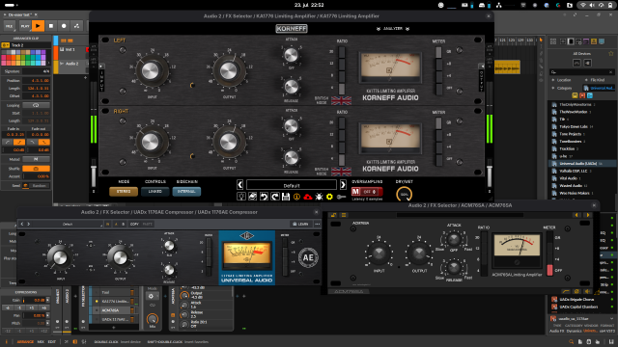
Task: Stop playback with the transport stop button
Action: (51, 26)
